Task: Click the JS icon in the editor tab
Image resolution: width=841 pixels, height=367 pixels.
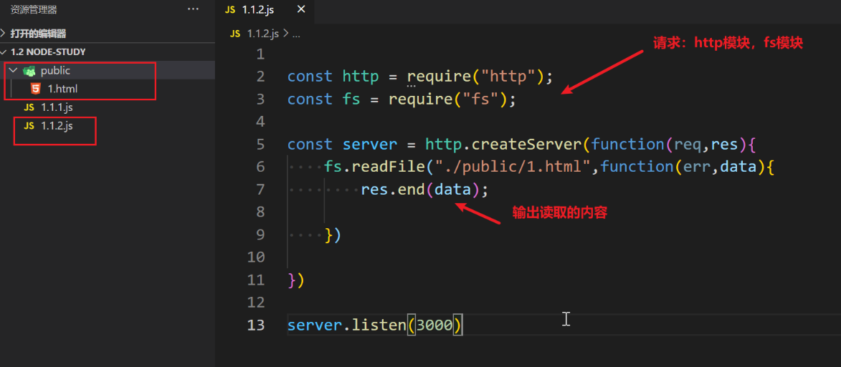Action: tap(230, 9)
